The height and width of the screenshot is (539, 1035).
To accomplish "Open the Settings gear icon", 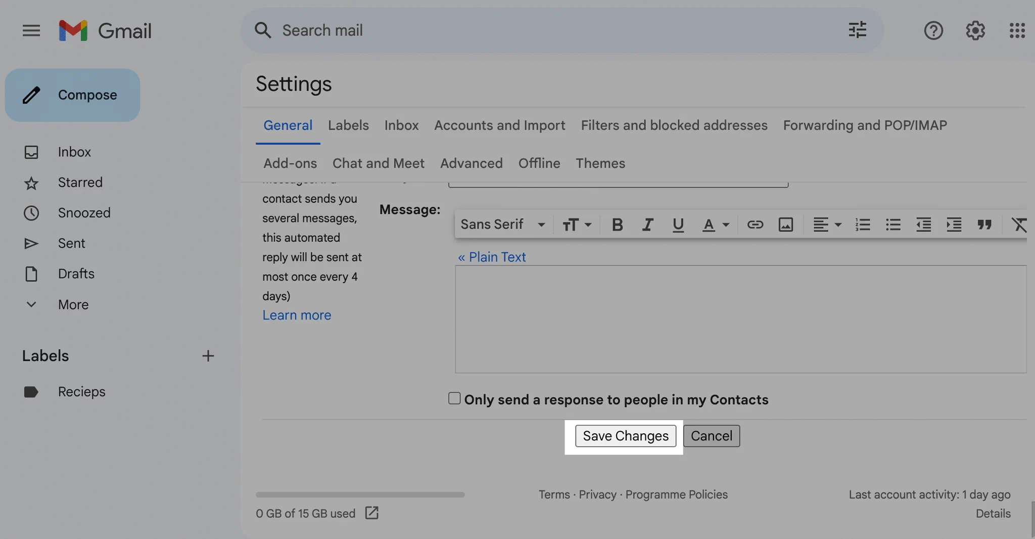I will coord(975,31).
